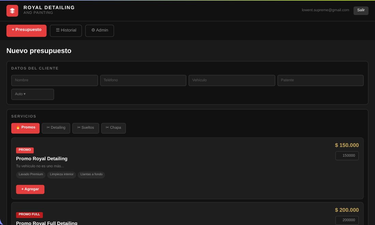Select the Sueltos services tab
375x225 pixels.
(86, 128)
